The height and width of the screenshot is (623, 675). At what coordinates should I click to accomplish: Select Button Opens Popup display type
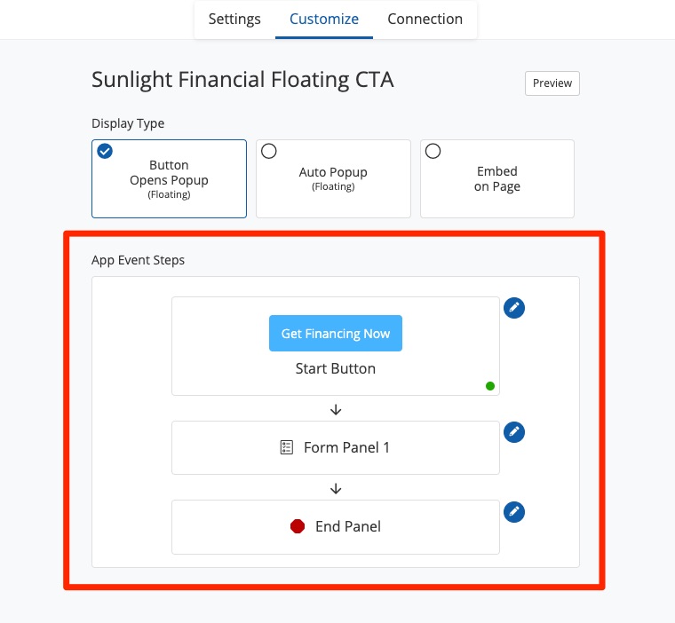169,178
